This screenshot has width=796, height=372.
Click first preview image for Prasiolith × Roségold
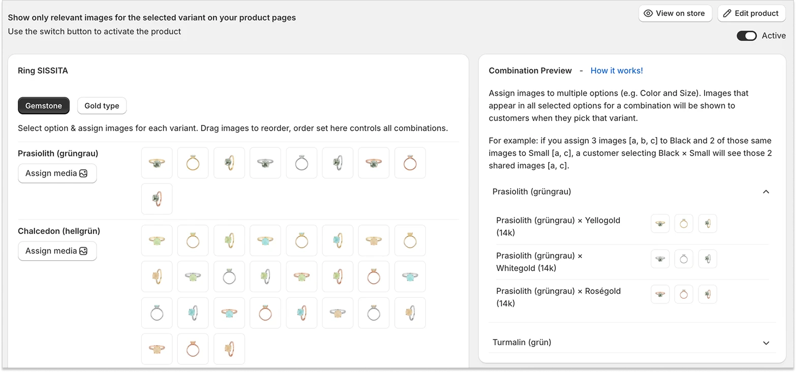660,294
